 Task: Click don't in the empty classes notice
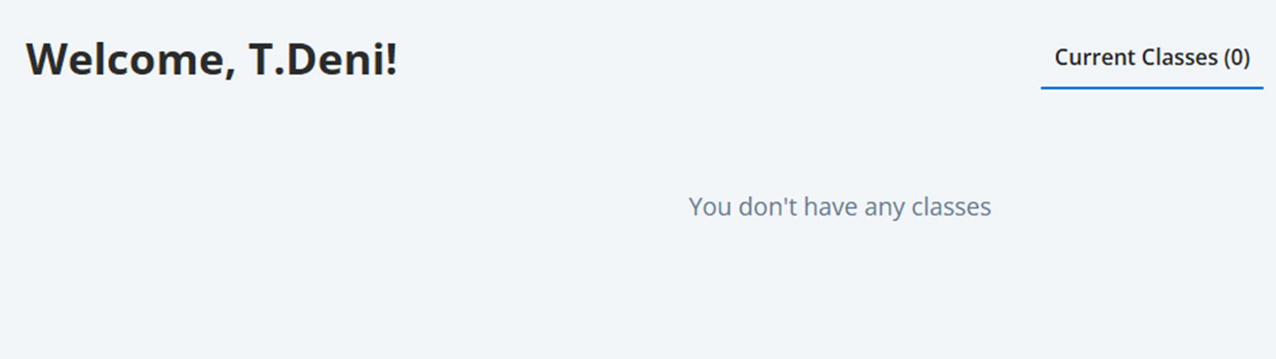pyautogui.click(x=768, y=207)
